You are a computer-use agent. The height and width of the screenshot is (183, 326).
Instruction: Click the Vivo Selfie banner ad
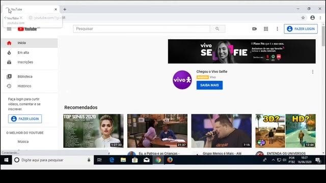[x=241, y=51]
